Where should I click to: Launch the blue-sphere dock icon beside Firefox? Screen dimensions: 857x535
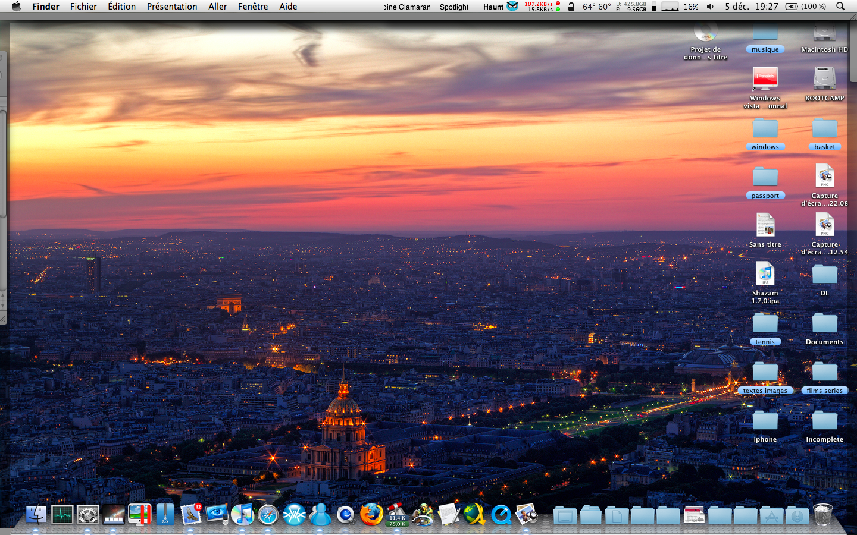[345, 514]
